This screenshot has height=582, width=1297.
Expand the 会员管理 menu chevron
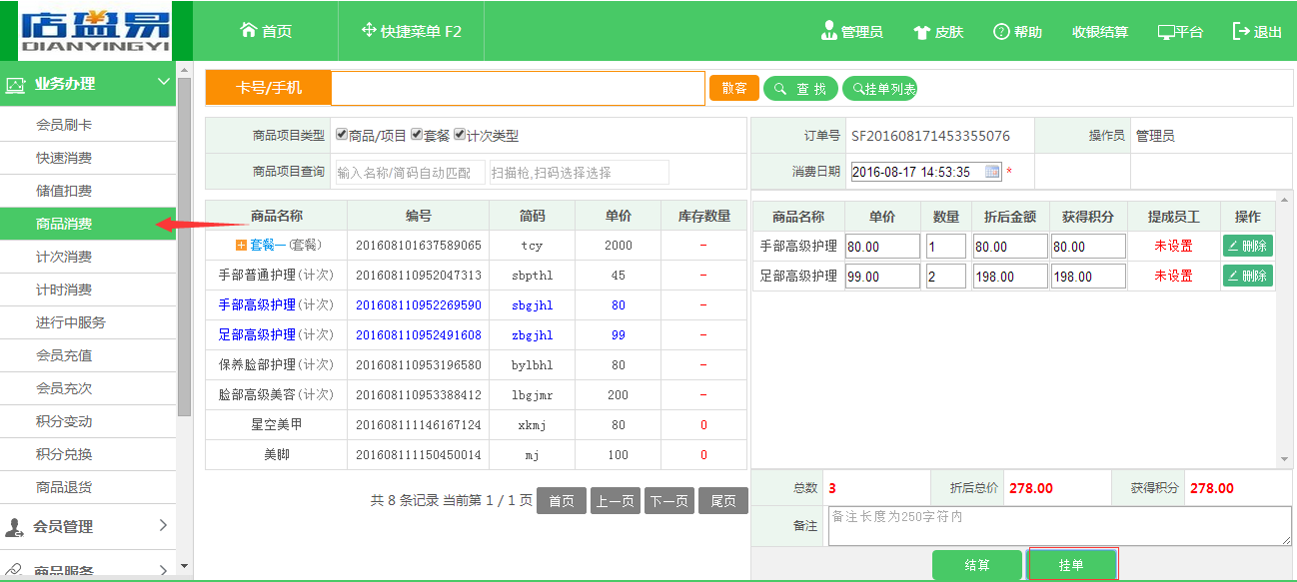[164, 526]
